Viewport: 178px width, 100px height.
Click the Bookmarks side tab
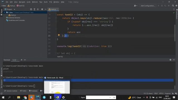(1, 72)
